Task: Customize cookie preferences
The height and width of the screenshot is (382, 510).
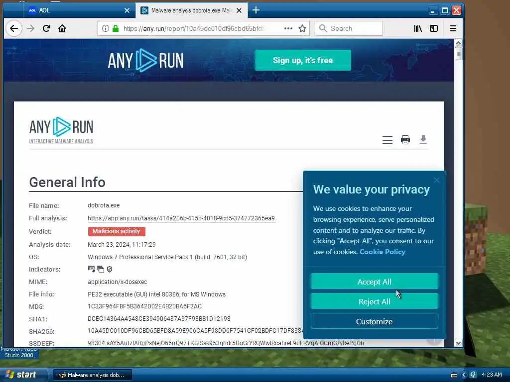Action: pyautogui.click(x=375, y=321)
